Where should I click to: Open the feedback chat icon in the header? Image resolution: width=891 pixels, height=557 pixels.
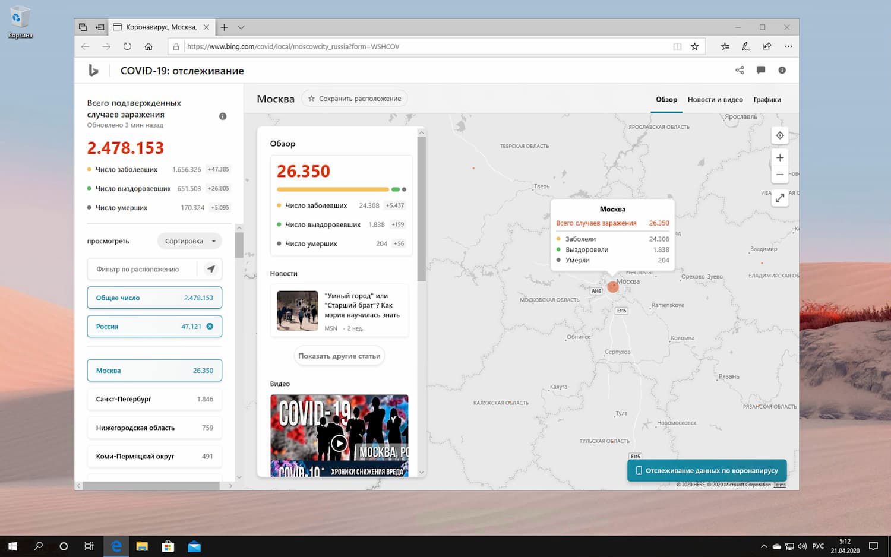click(x=761, y=70)
